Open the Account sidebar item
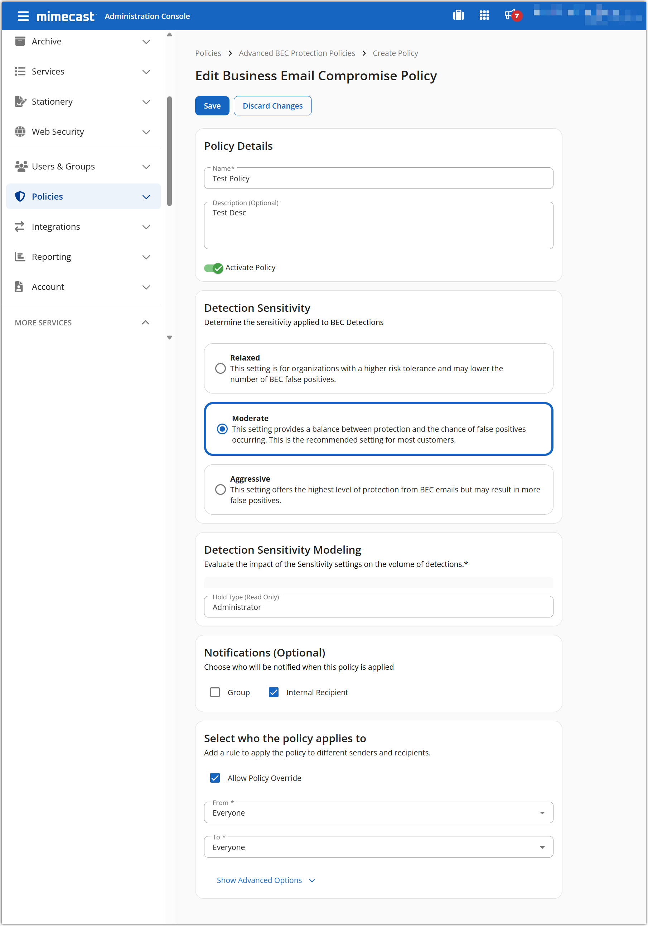Screen dimensions: 648x926 pos(48,287)
